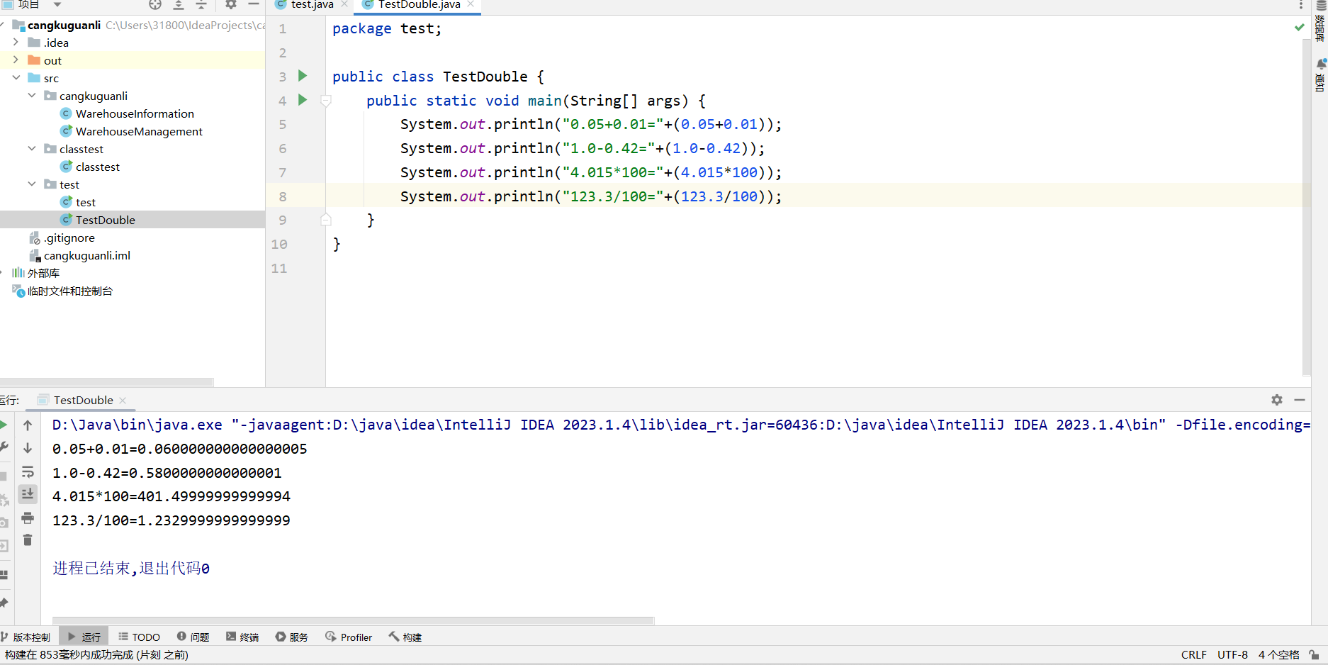Screen dimensions: 1328x665
Task: Collapse the test package
Action: (x=32, y=184)
